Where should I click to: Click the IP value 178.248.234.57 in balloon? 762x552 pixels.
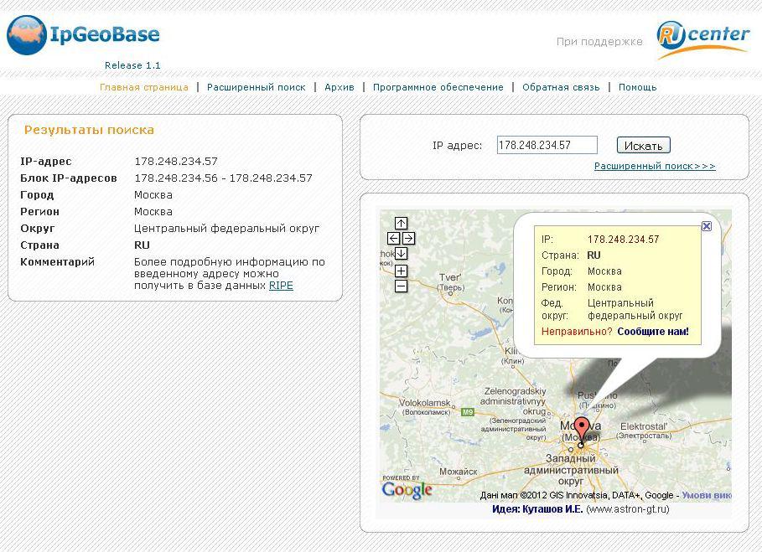623,240
